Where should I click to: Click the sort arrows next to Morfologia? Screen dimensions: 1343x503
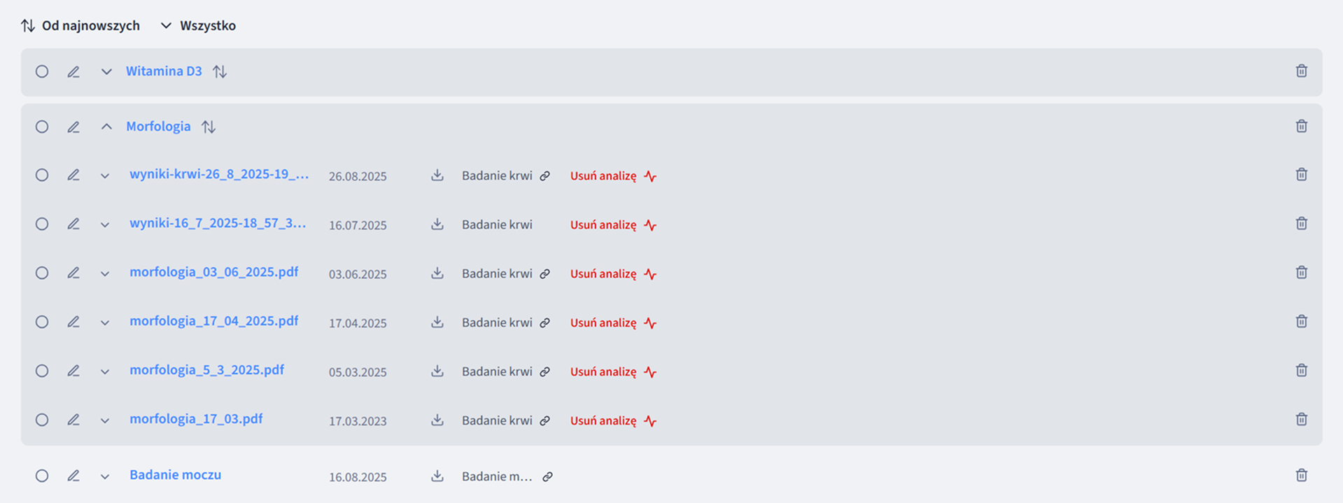(x=209, y=127)
